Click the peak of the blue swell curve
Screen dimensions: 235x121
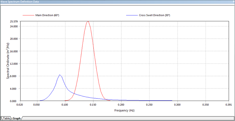[x=60, y=75]
